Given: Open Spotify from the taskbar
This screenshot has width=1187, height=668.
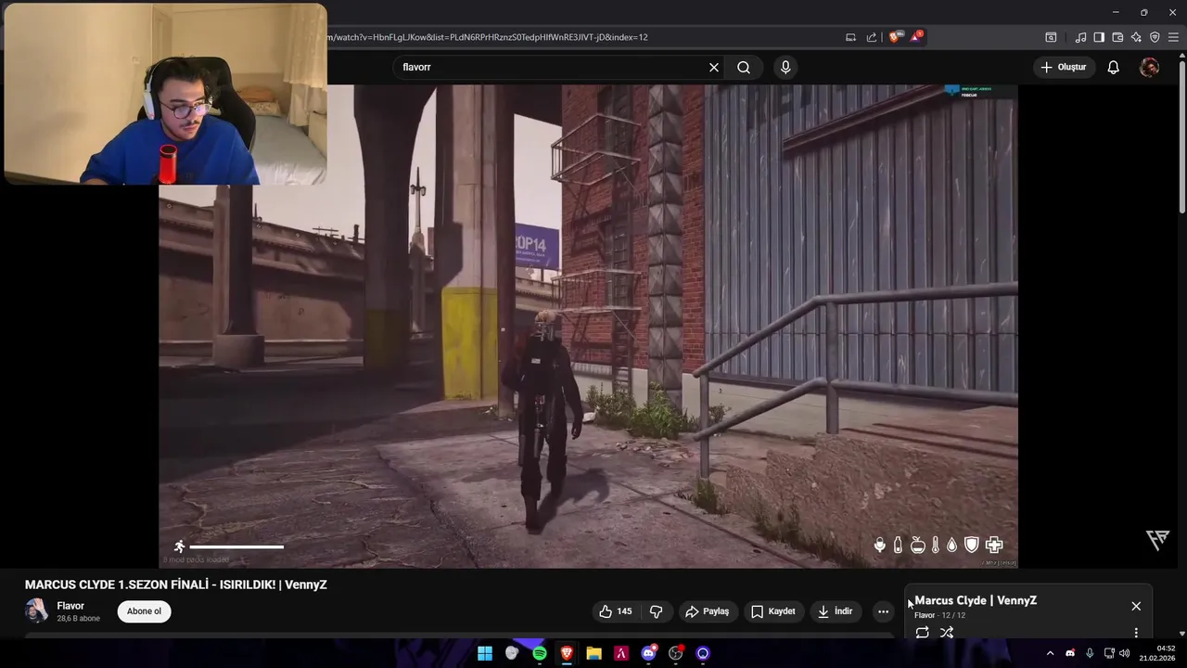Looking at the screenshot, I should [x=540, y=653].
